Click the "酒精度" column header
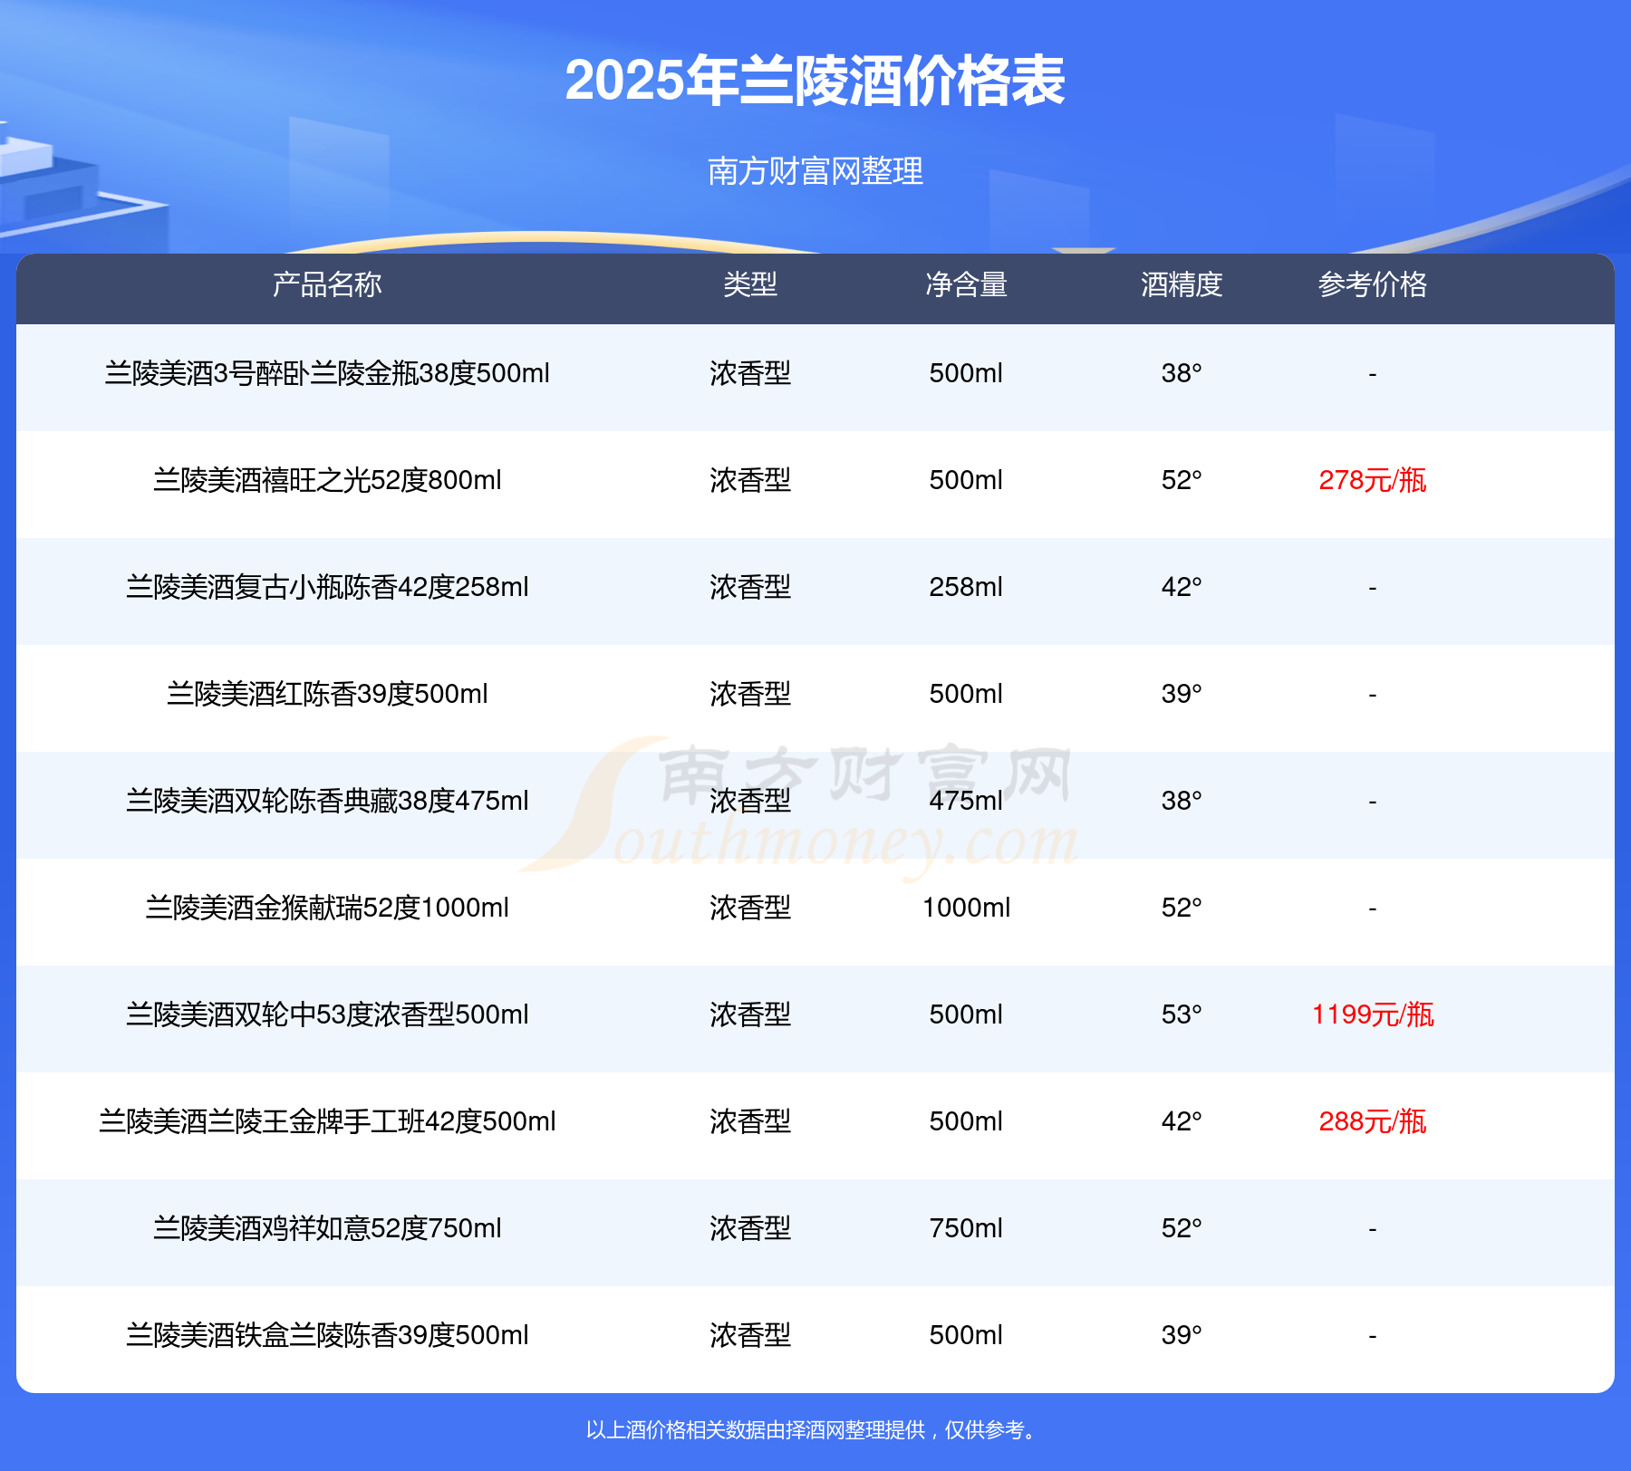The height and width of the screenshot is (1471, 1631). point(1182,284)
